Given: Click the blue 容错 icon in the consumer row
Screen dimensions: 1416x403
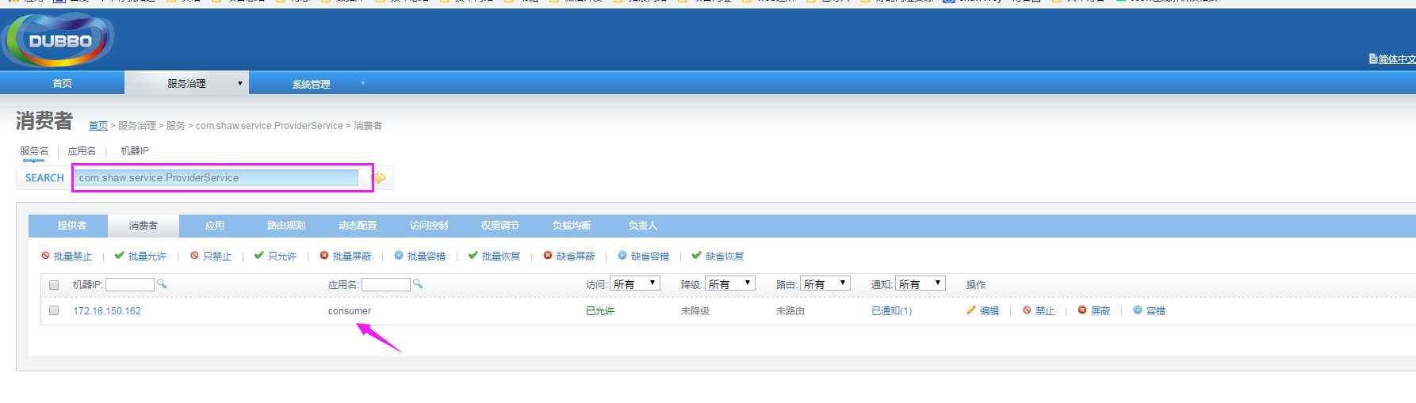Looking at the screenshot, I should (1138, 310).
